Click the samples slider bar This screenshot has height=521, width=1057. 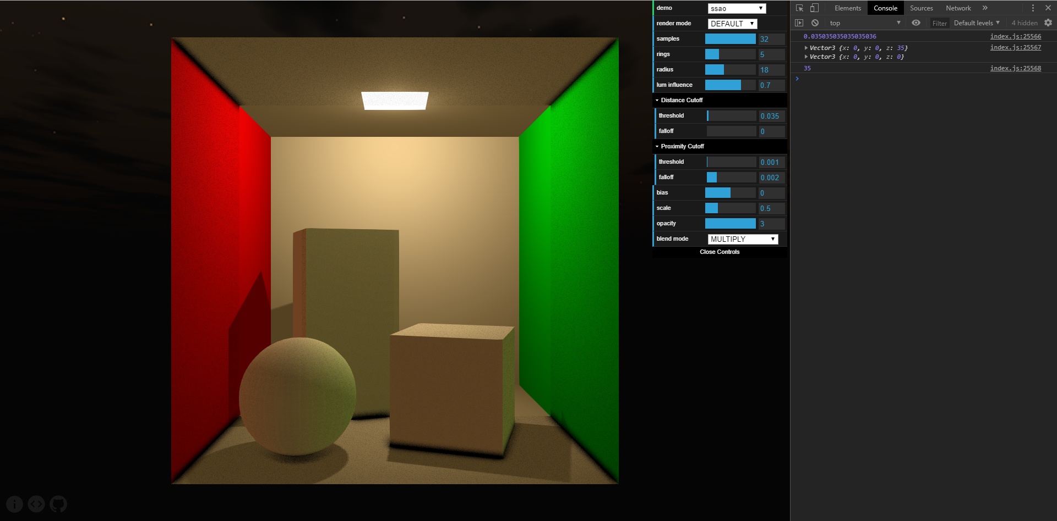click(x=731, y=38)
